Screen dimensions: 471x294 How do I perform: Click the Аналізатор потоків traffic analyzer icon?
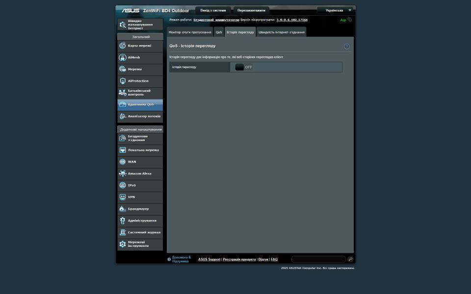point(123,116)
